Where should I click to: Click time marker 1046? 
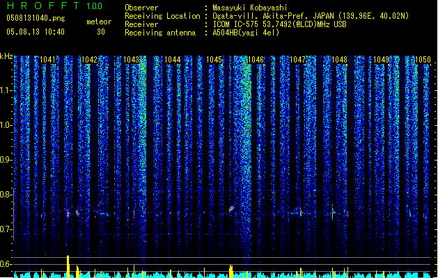(x=256, y=60)
